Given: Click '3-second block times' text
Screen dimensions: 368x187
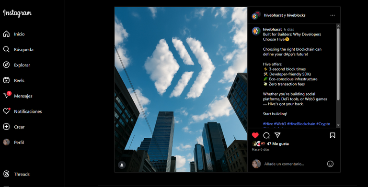Looking at the screenshot, I should pyautogui.click(x=287, y=69).
